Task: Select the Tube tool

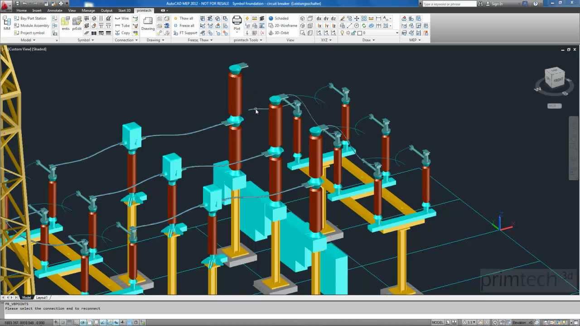Action: [x=125, y=25]
